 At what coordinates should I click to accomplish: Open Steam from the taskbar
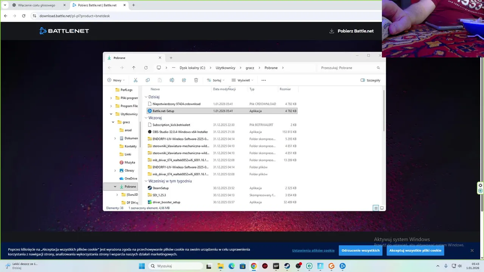[287, 266]
